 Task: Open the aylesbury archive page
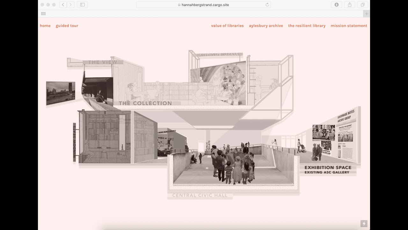pos(266,26)
